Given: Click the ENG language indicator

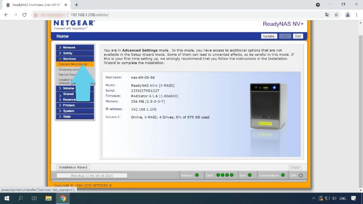Looking at the screenshot, I should (x=343, y=198).
